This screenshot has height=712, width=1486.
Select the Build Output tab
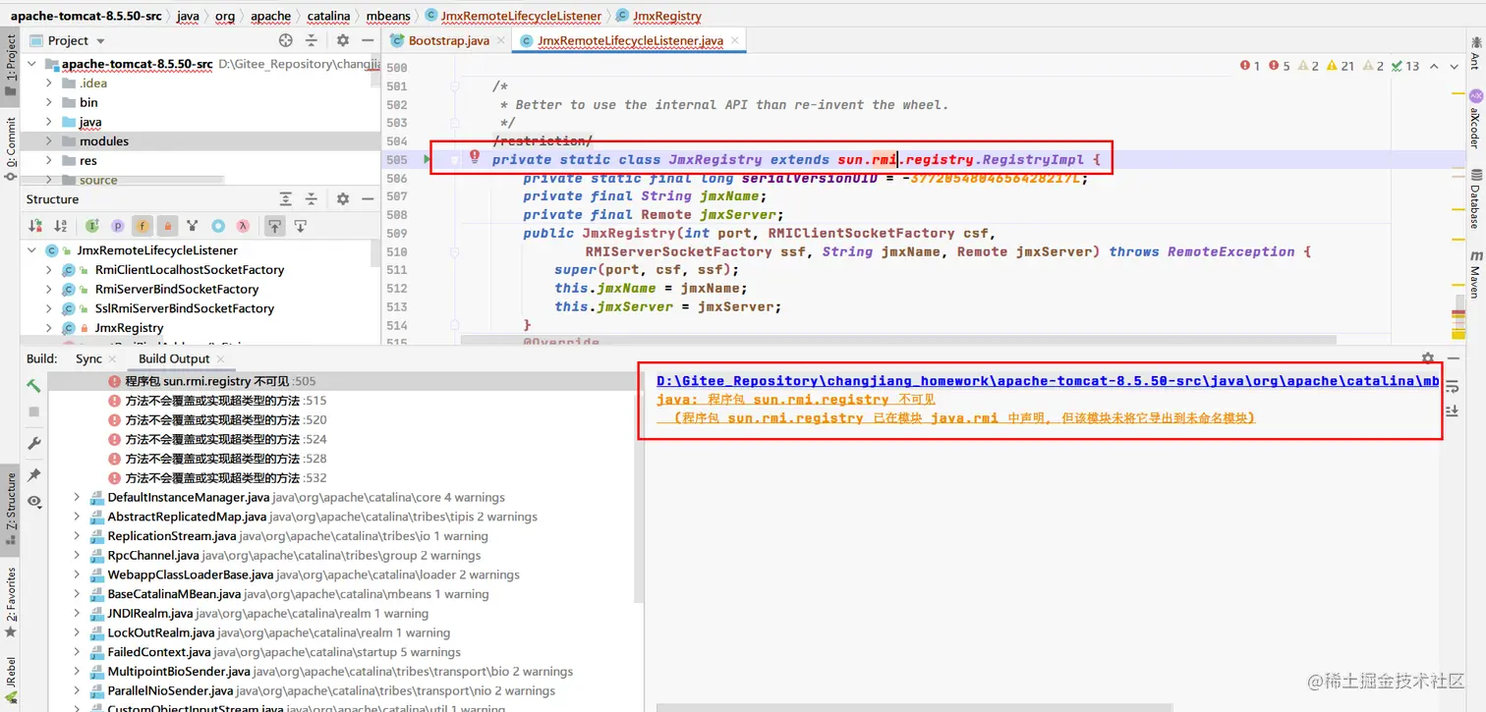pyautogui.click(x=174, y=358)
